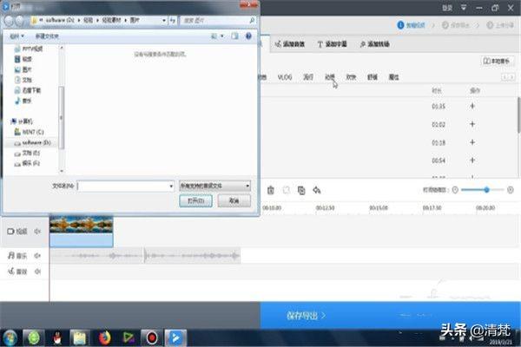Click the Open button in file dialog
The image size is (521, 347).
point(195,201)
